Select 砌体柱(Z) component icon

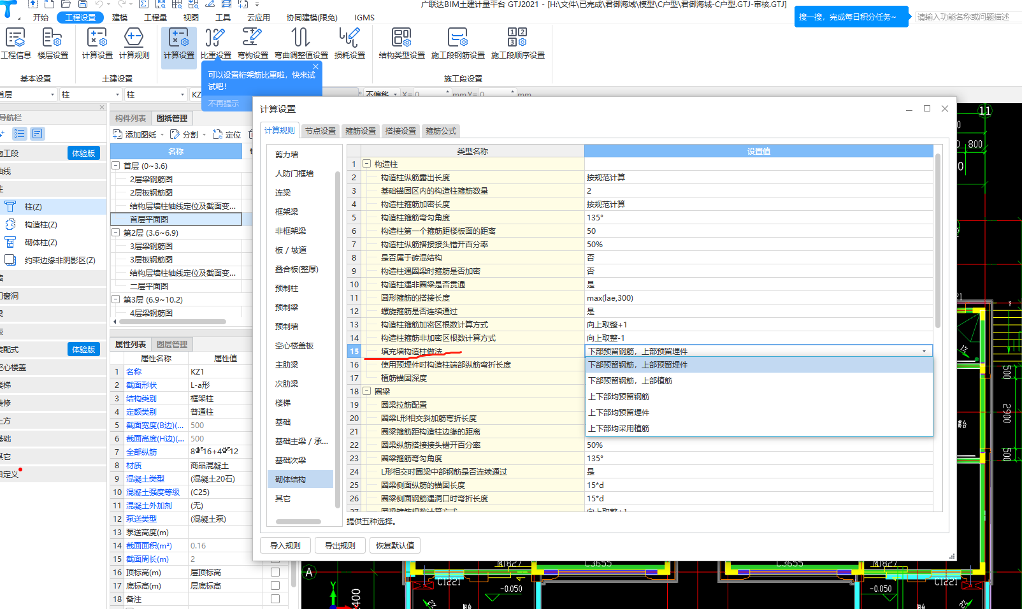coord(10,243)
